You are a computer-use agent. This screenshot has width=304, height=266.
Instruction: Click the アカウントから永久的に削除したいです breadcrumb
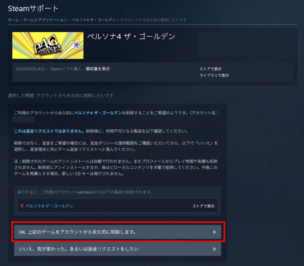click(x=153, y=20)
